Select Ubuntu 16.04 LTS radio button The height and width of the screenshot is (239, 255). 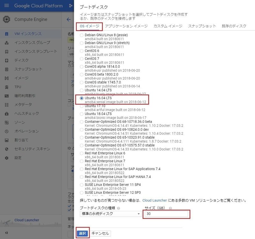(82, 98)
